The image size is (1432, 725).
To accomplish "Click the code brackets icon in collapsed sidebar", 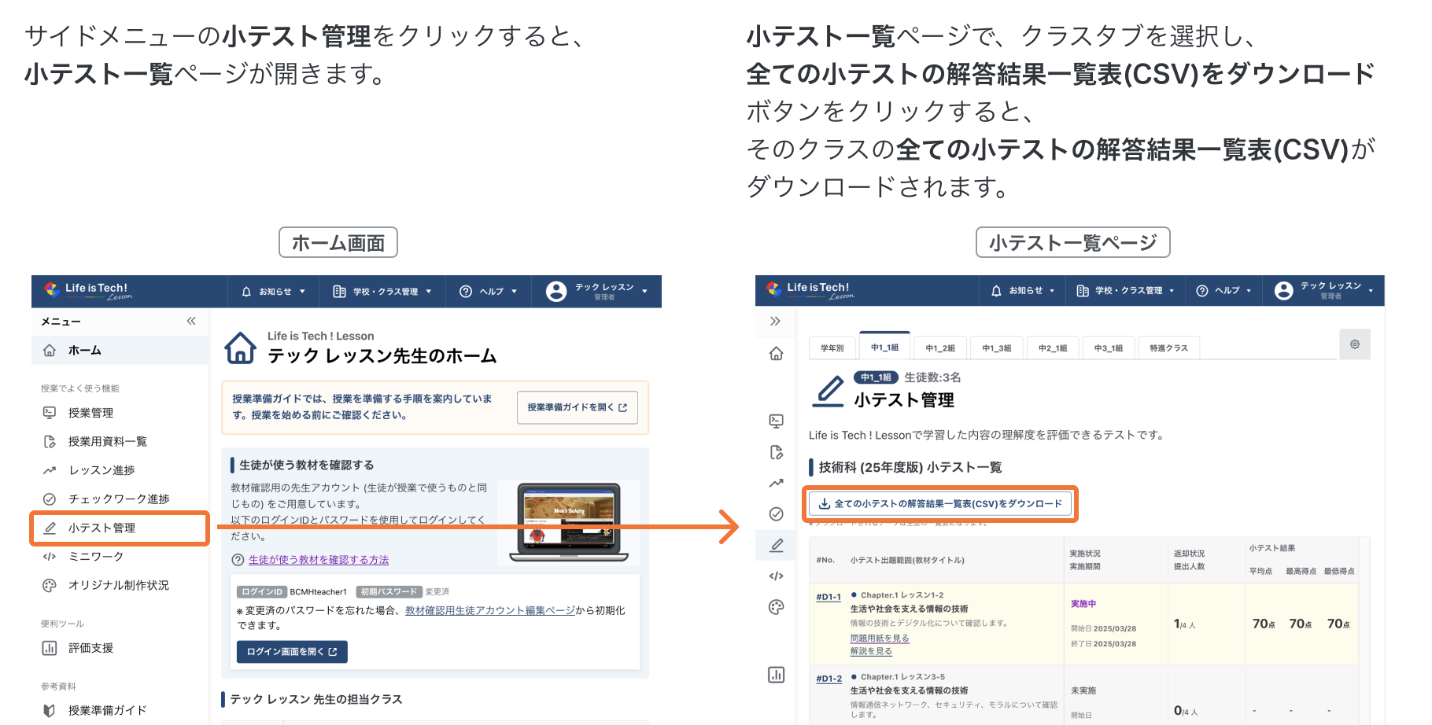I will 776,576.
